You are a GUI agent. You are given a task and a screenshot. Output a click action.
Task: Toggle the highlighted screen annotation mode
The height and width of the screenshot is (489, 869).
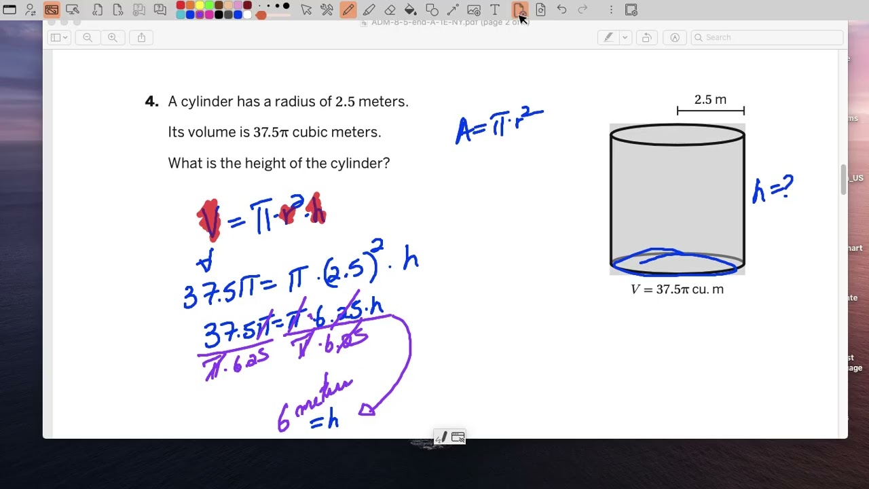coord(52,10)
